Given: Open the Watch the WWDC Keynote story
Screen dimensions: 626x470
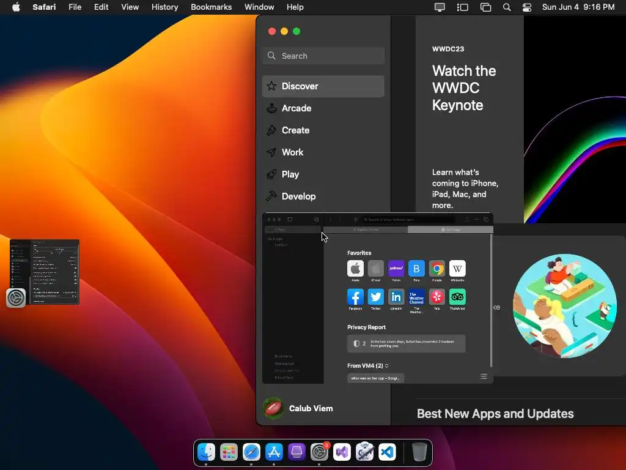Looking at the screenshot, I should pyautogui.click(x=464, y=88).
